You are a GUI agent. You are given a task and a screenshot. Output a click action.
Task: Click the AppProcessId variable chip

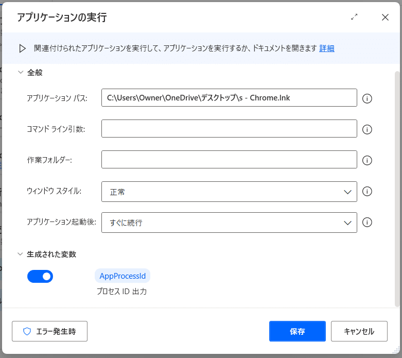pos(123,276)
